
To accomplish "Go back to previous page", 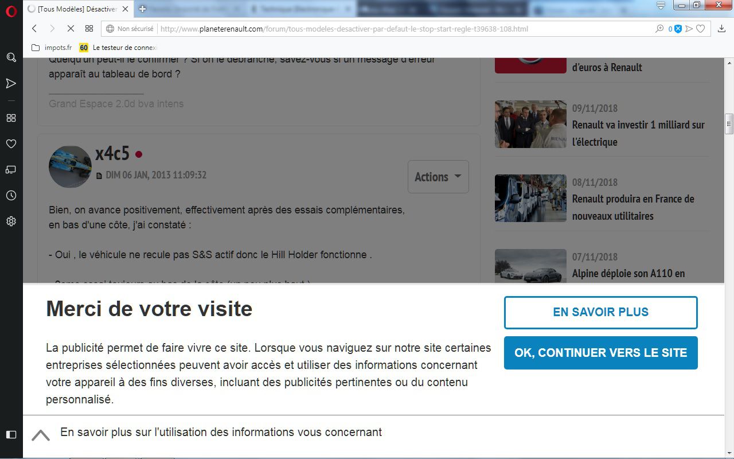I will (34, 29).
